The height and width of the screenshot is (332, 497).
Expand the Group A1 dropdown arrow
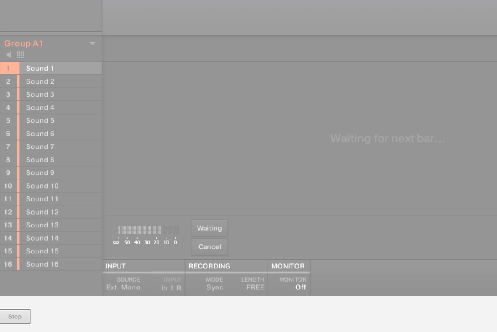point(92,44)
